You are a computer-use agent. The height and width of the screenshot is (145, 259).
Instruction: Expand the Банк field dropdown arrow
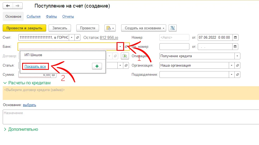[120, 47]
